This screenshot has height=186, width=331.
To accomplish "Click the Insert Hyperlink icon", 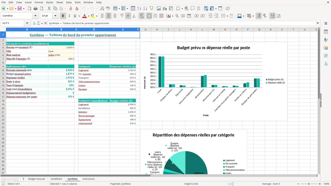I will coord(186,9).
